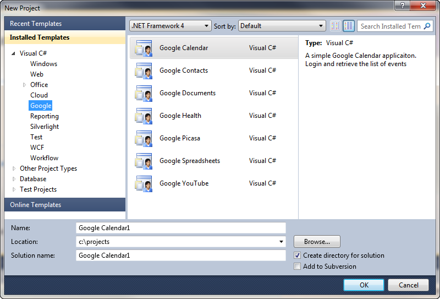Click the OK button

(364, 285)
